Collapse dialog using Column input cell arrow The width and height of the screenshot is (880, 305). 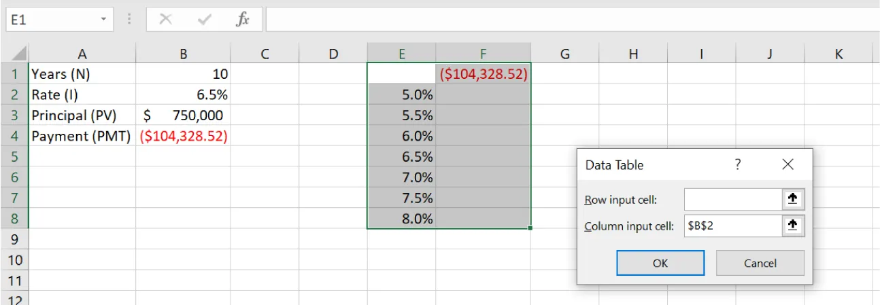click(792, 226)
